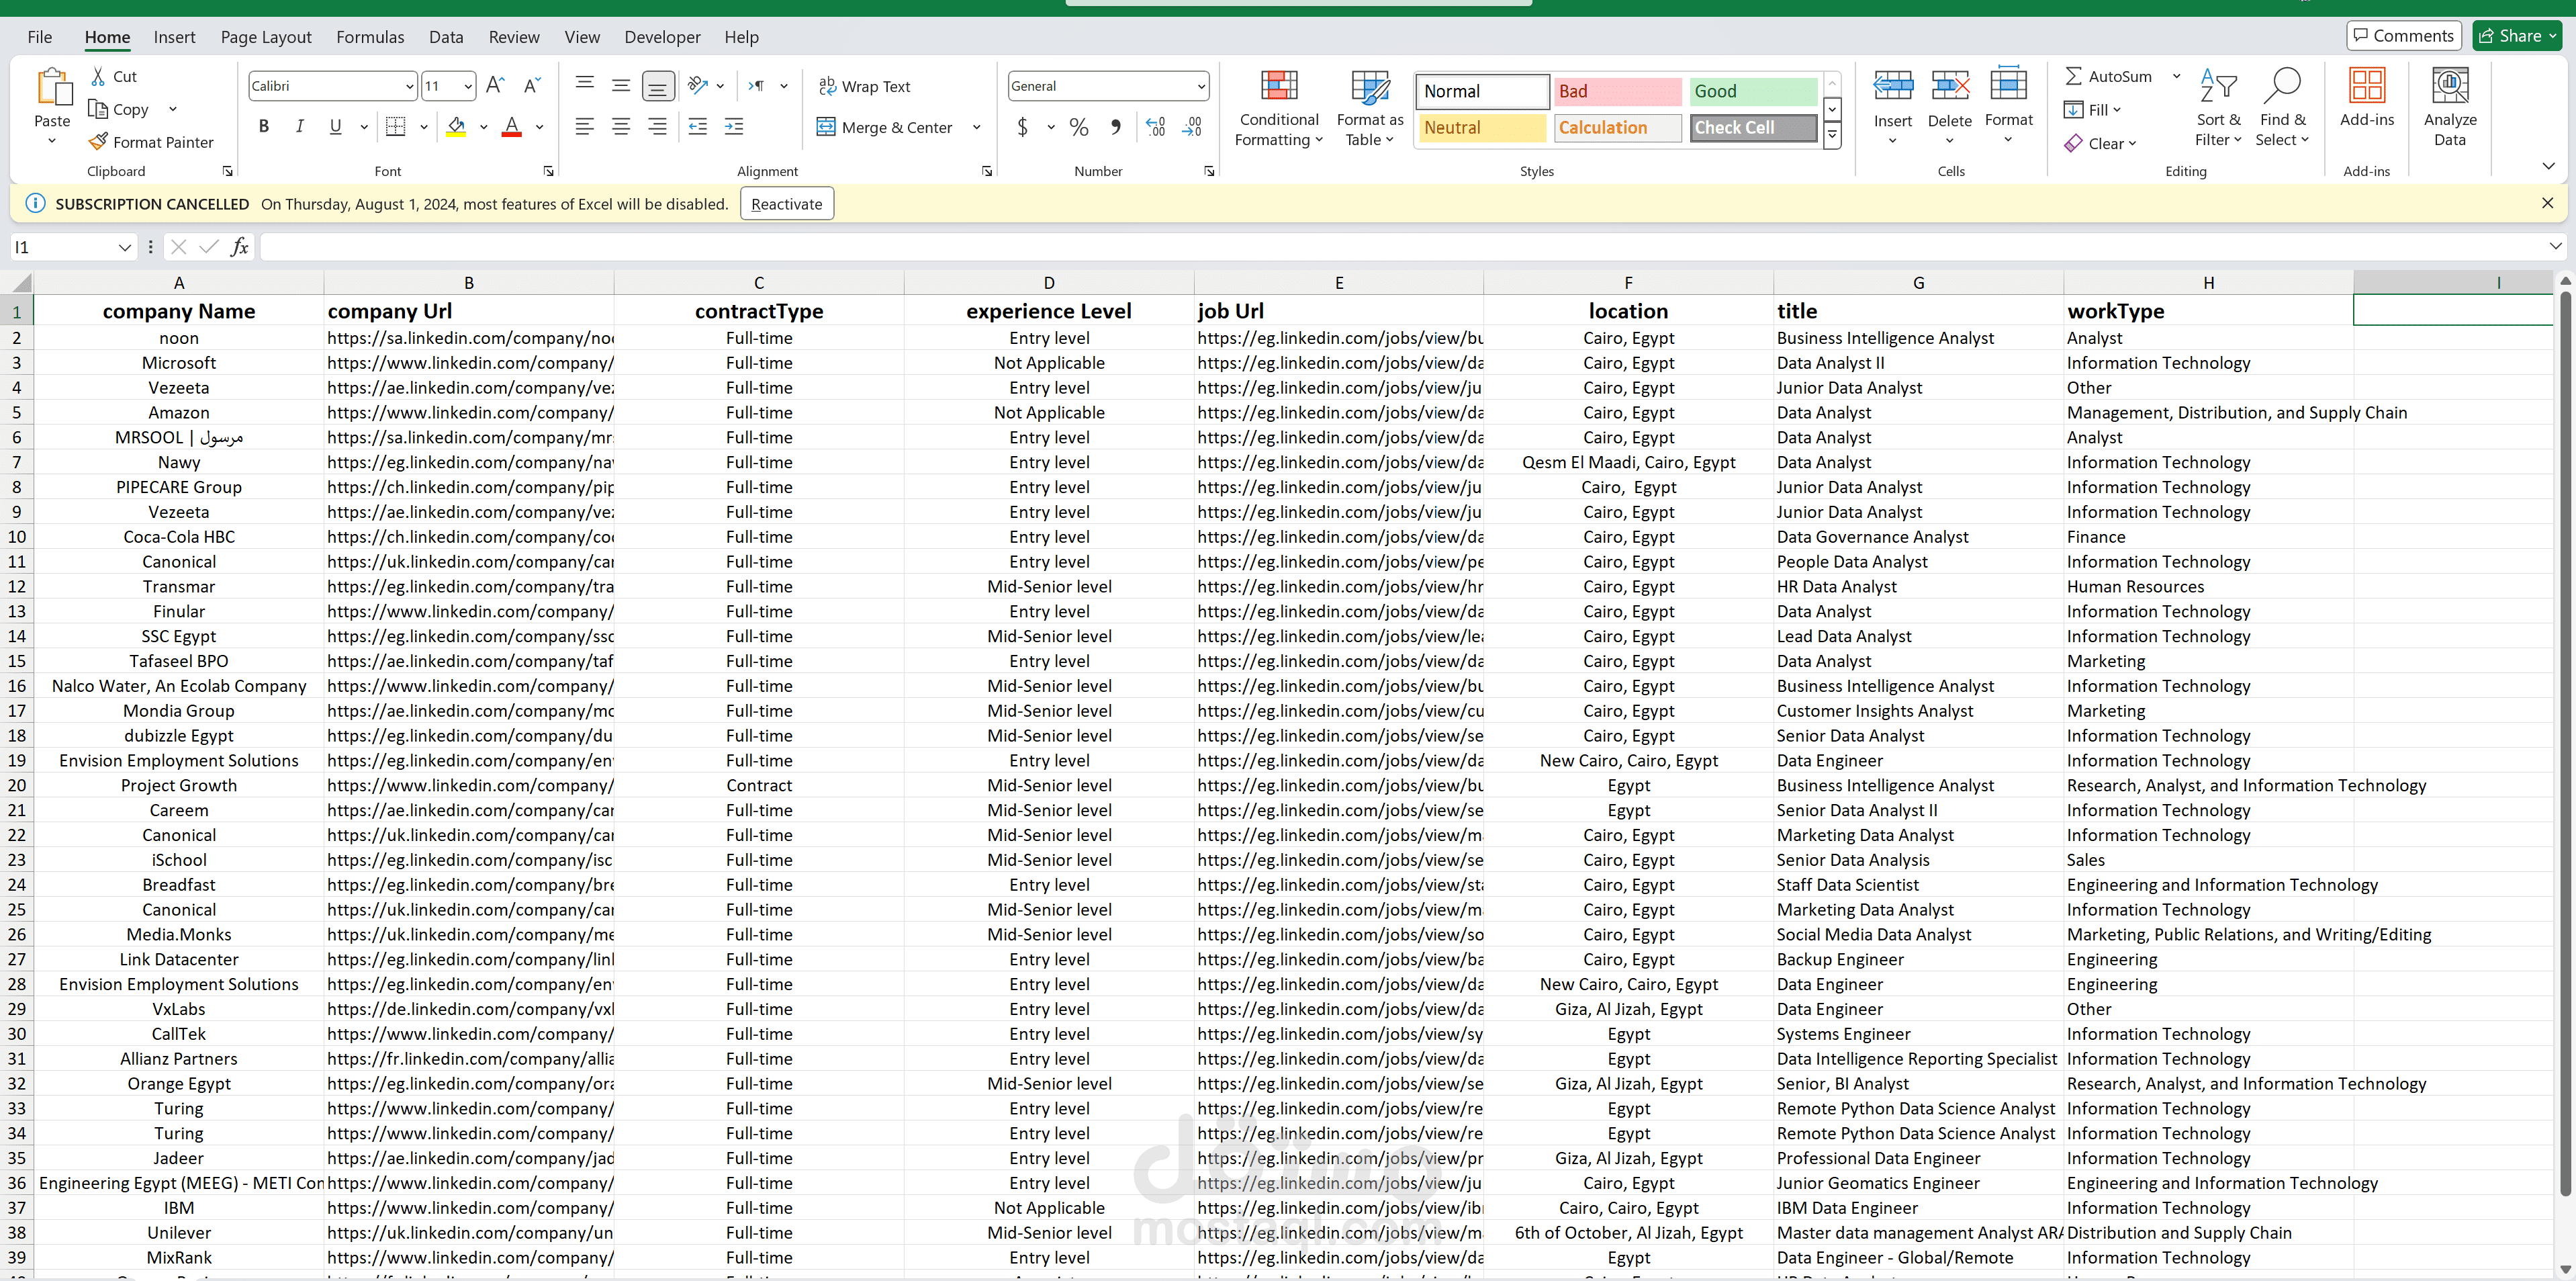Click the AutoSum sigma icon
The width and height of the screenshot is (2576, 1281).
[x=2074, y=76]
